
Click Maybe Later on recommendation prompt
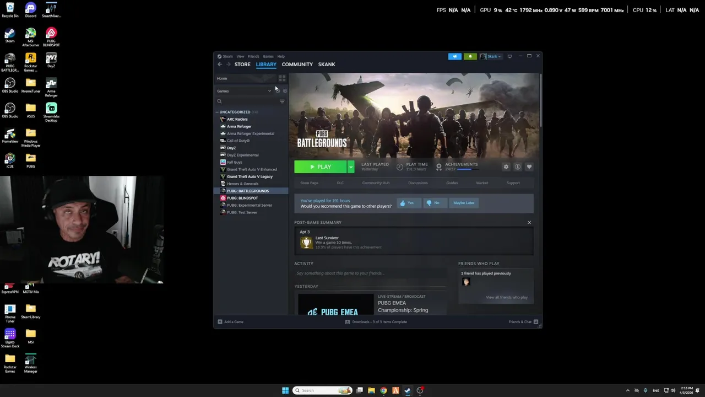pos(464,203)
